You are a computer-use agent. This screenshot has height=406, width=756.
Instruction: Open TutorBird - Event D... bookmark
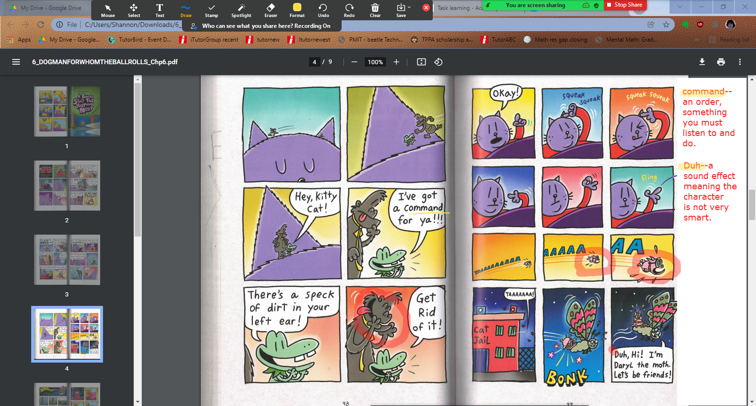point(140,40)
